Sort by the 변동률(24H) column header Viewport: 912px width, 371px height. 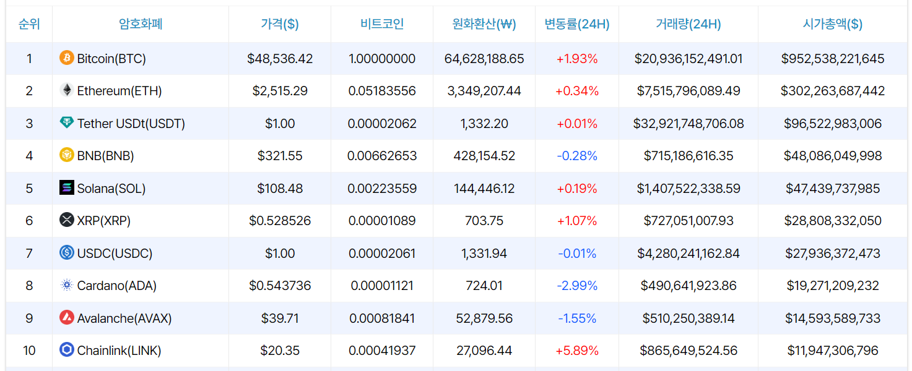[577, 24]
